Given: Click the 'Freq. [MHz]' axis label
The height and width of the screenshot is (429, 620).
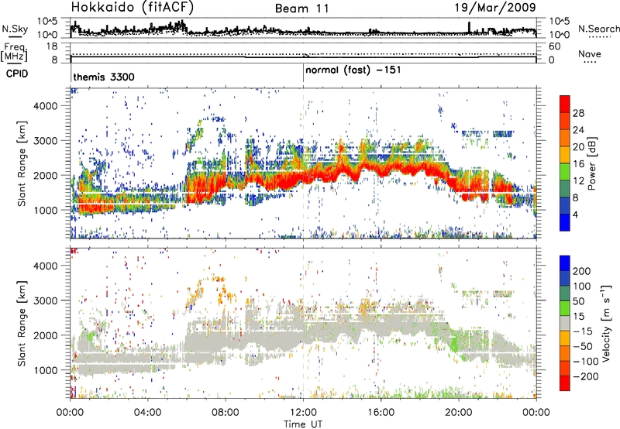Looking at the screenshot, I should (15, 52).
